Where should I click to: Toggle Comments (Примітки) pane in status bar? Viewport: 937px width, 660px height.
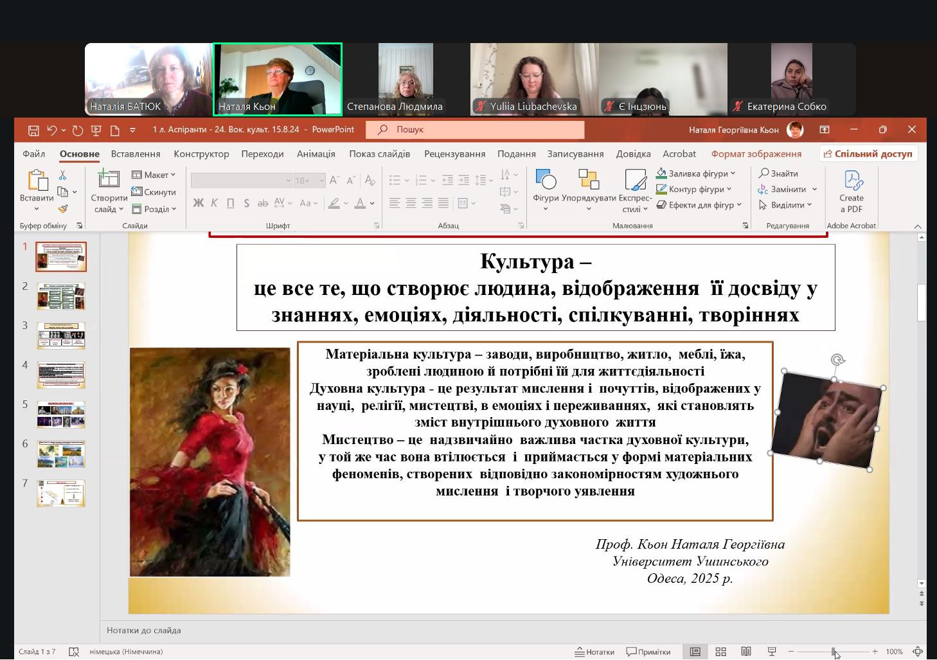pyautogui.click(x=648, y=652)
